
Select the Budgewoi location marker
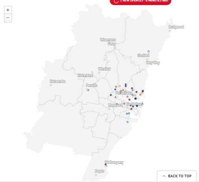170,31
